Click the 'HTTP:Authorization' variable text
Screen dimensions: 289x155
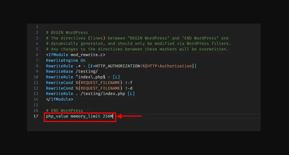[x=169, y=66]
